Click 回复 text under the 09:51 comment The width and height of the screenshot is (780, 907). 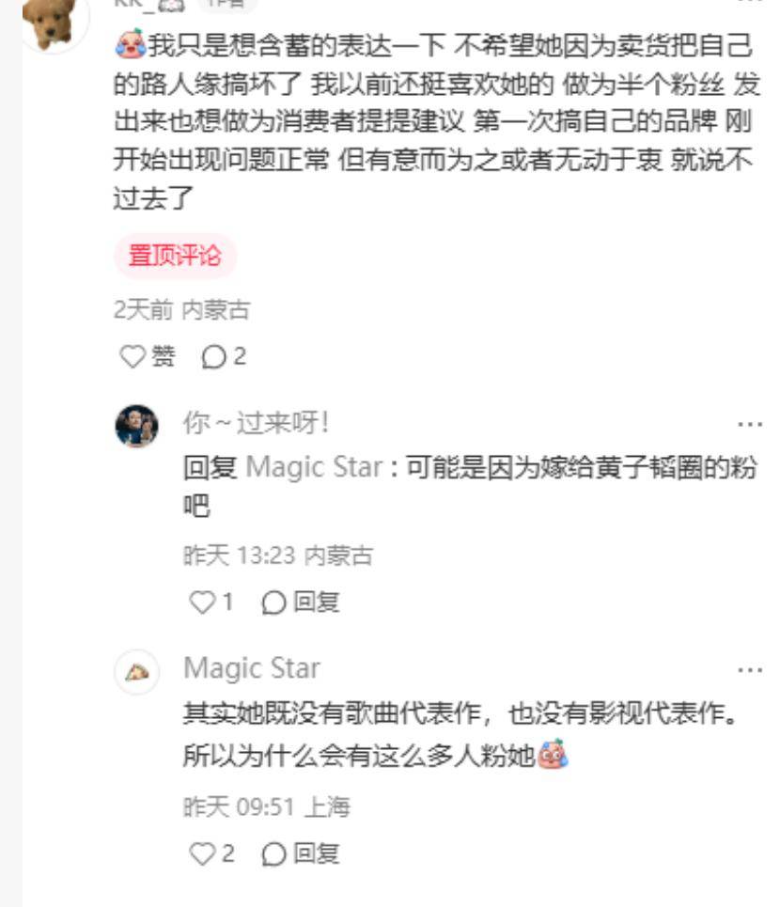click(x=317, y=853)
